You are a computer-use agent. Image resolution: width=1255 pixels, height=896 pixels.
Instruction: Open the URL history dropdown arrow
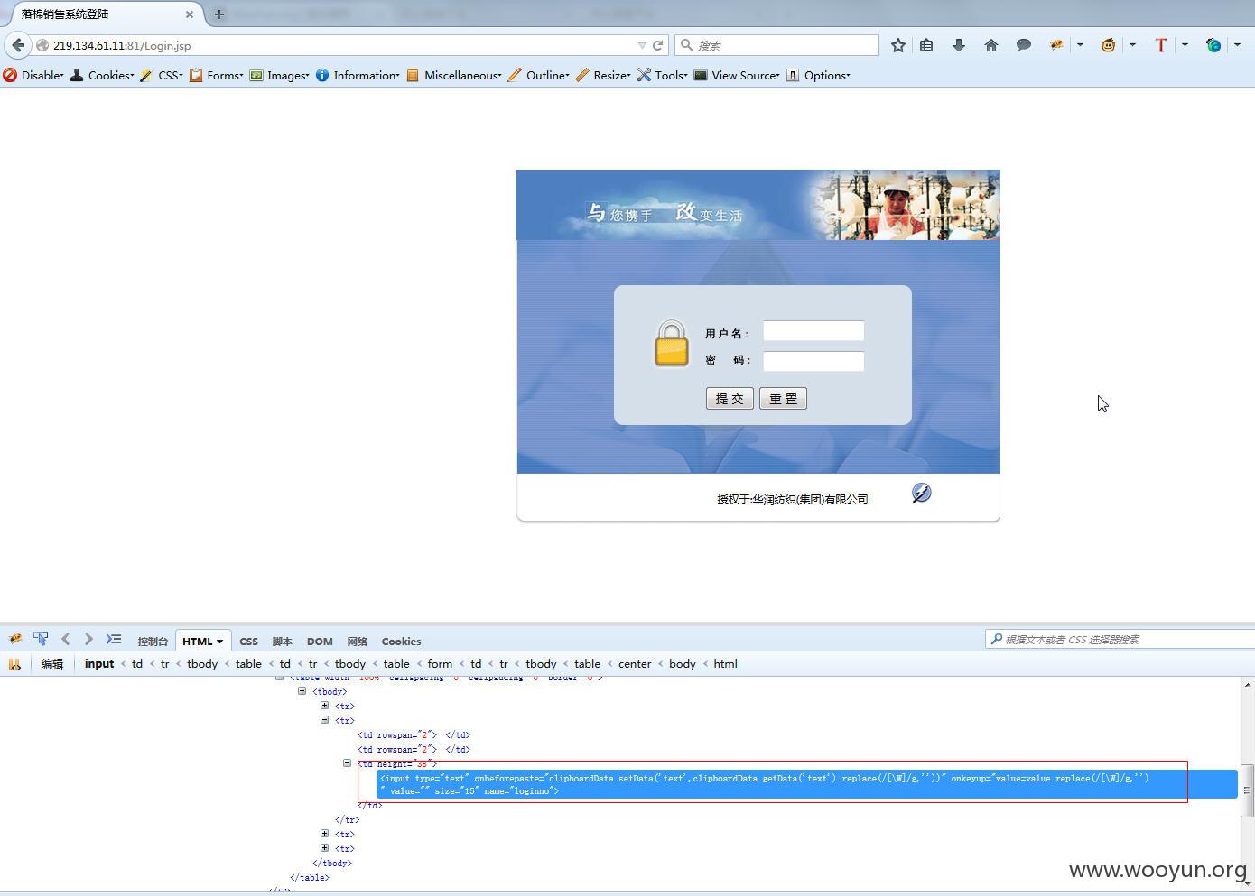(x=642, y=45)
